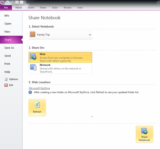The width and height of the screenshot is (160, 149).
Task: Click the Undo icon in quick access toolbar
Action: click(x=12, y=2)
